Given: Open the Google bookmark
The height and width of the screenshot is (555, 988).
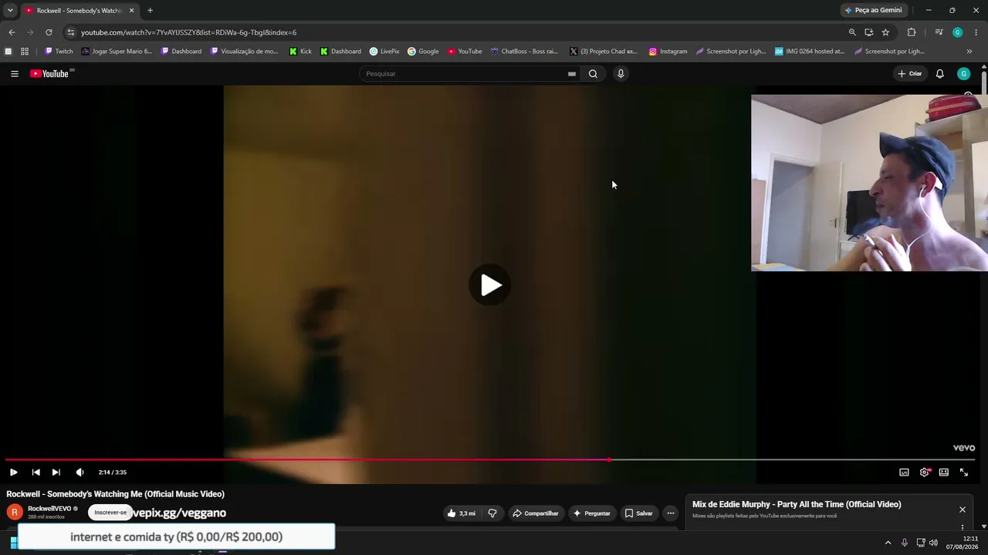Looking at the screenshot, I should (423, 52).
